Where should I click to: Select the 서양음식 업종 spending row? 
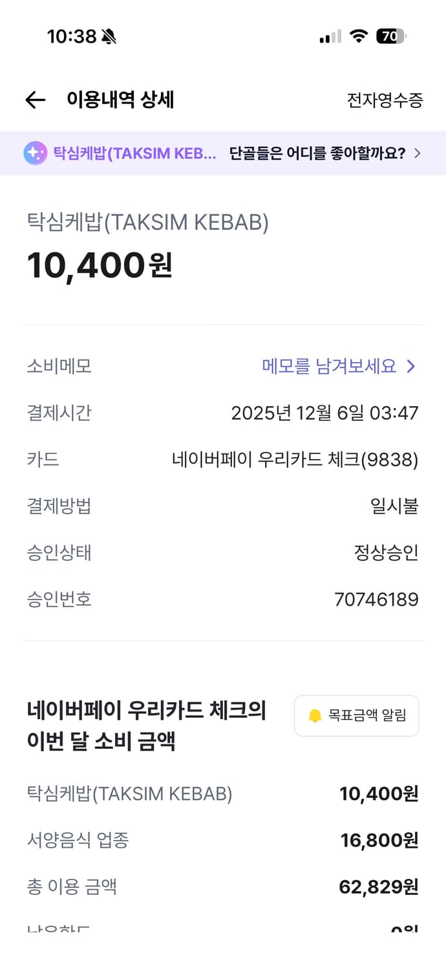coord(223,840)
